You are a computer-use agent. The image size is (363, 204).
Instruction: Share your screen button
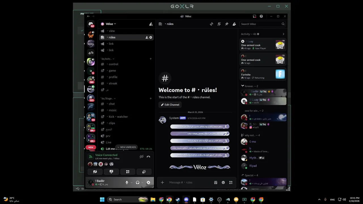(111, 172)
